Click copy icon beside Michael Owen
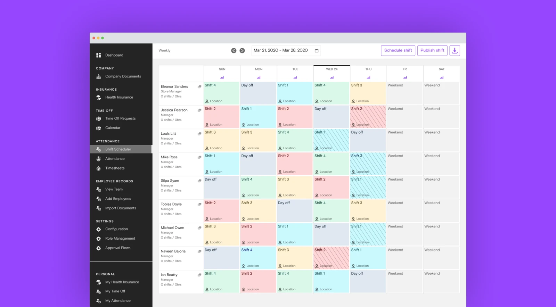Image resolution: width=556 pixels, height=307 pixels. pyautogui.click(x=199, y=228)
